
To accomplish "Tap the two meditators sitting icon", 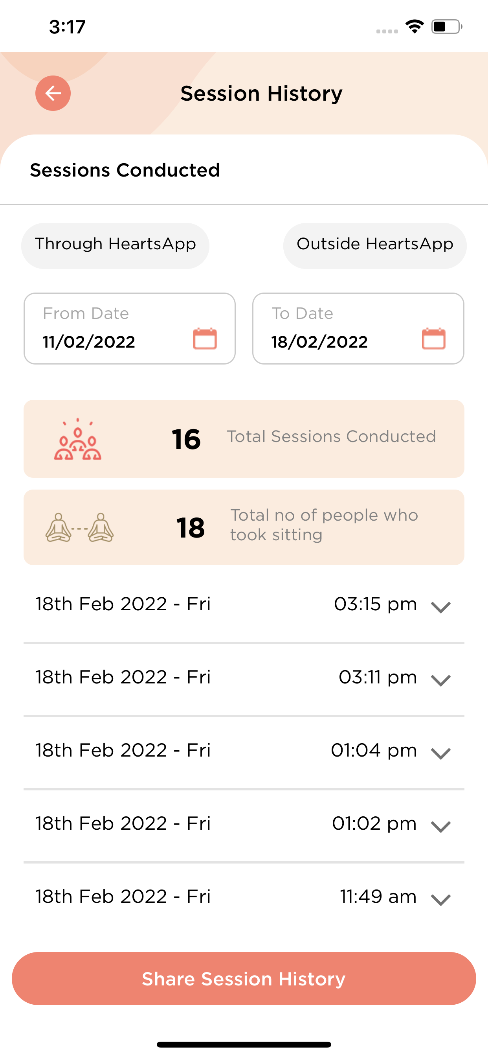I will tap(79, 528).
